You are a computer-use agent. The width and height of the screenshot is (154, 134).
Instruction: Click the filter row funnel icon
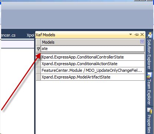pyautogui.click(x=38, y=49)
